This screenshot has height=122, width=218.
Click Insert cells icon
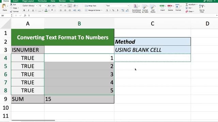(162, 6)
